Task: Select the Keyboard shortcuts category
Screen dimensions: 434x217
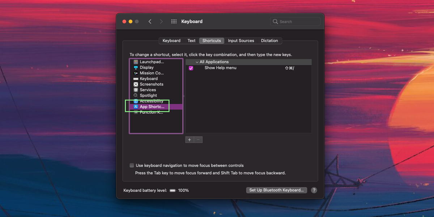Action: [148, 78]
